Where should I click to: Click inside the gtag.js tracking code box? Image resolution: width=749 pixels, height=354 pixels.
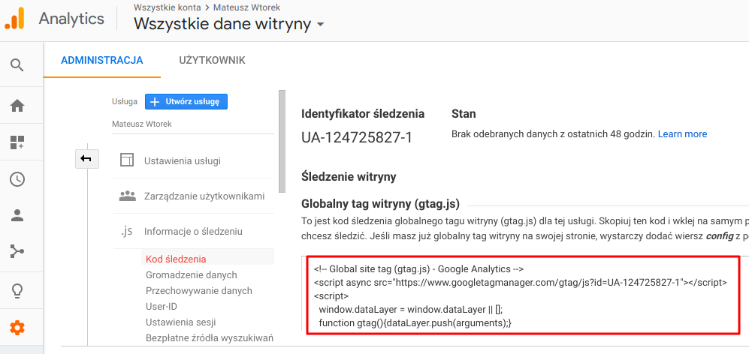point(523,294)
